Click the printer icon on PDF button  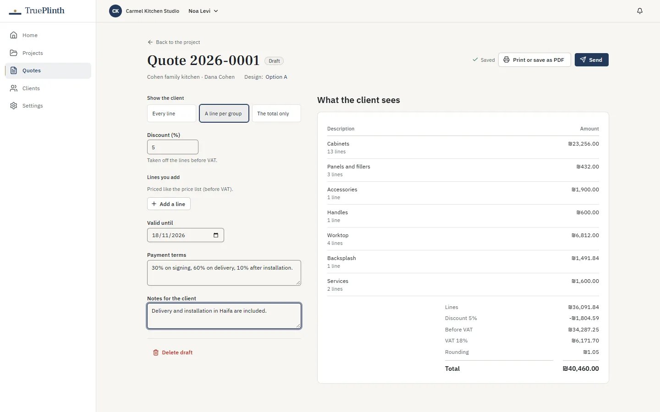506,60
